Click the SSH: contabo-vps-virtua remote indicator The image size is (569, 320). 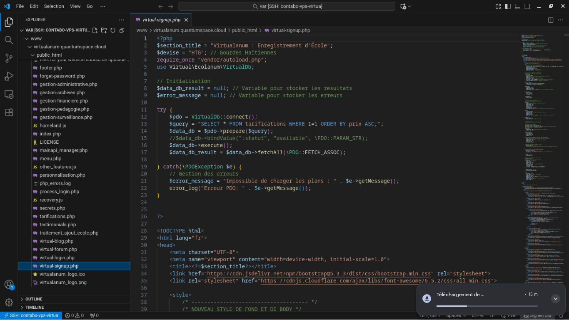coord(31,315)
